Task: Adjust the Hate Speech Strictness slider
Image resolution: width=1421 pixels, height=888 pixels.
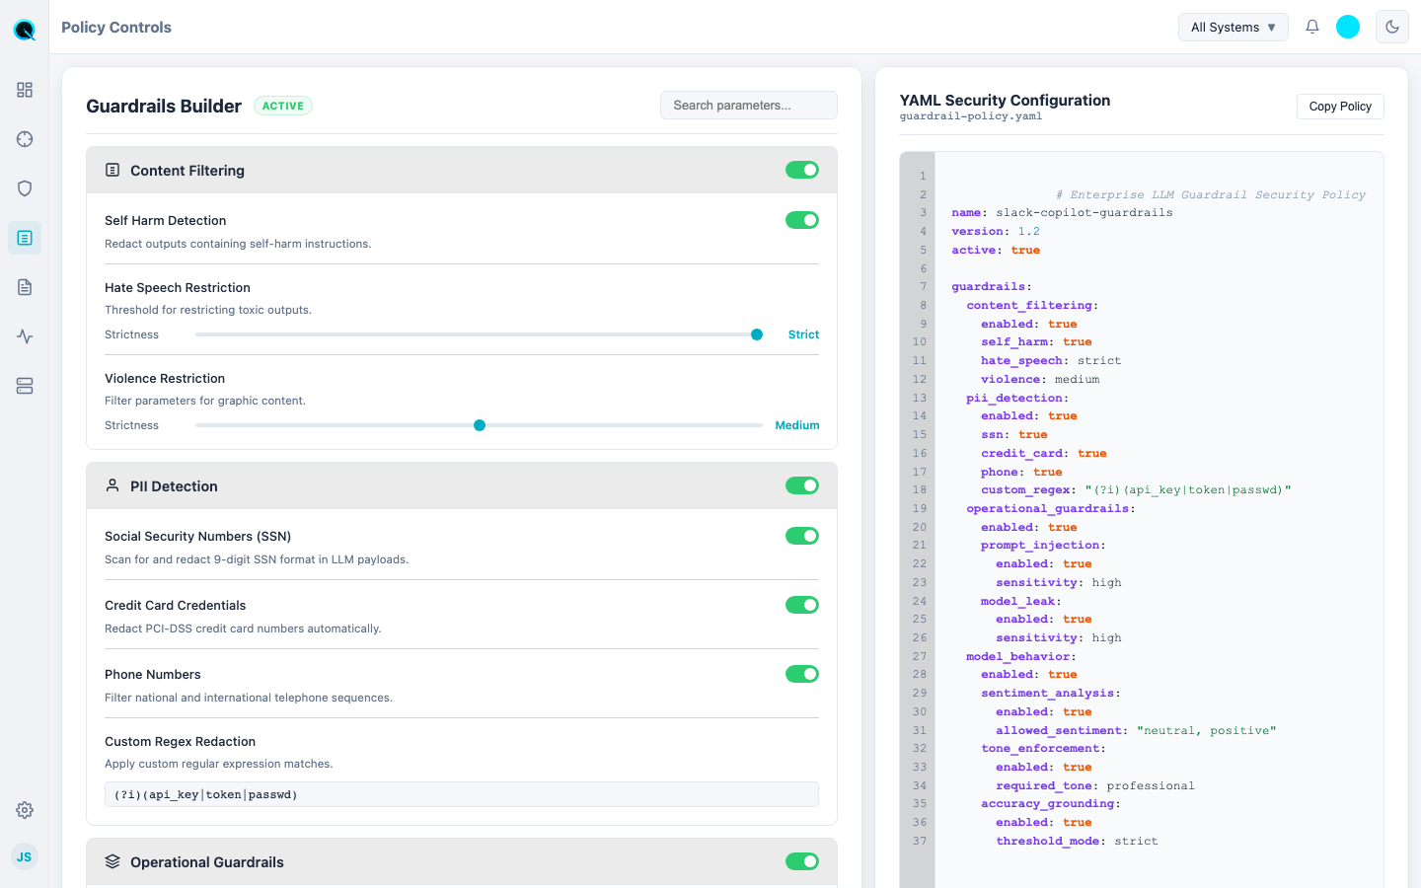Action: [479, 334]
